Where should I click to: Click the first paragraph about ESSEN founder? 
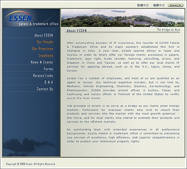pos(123,57)
